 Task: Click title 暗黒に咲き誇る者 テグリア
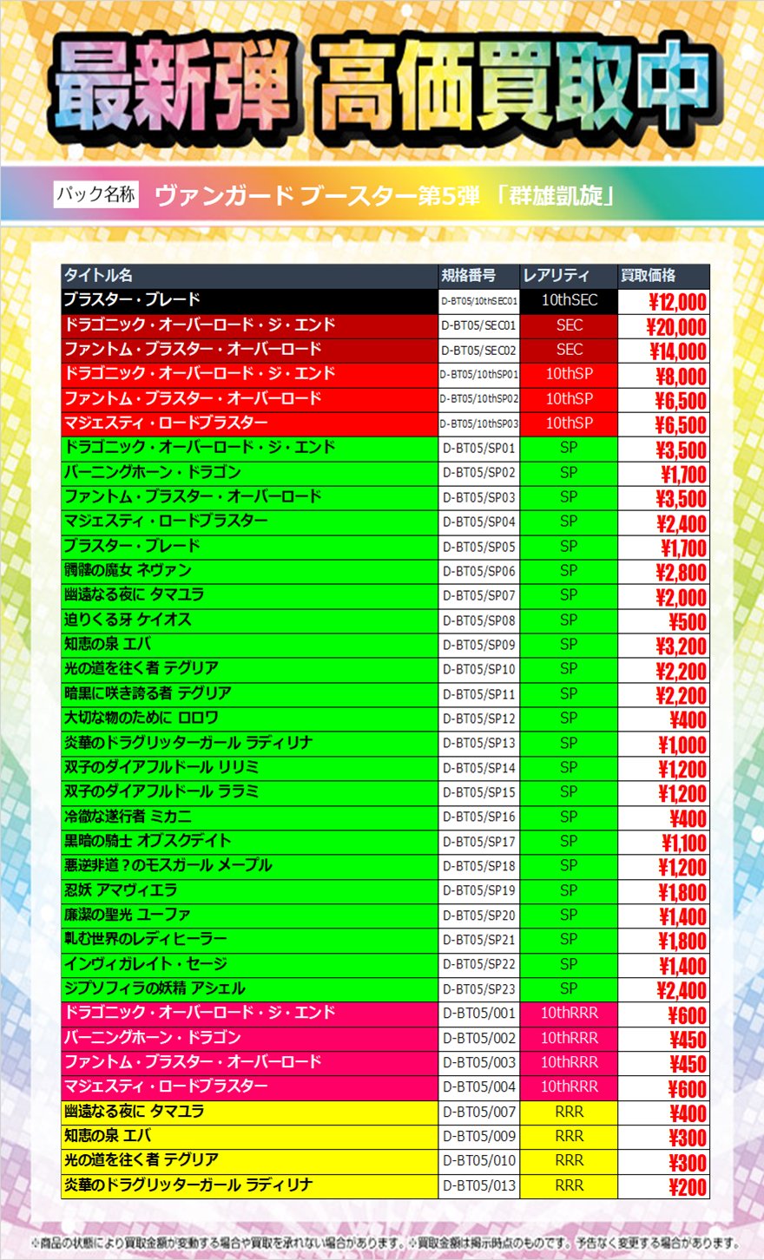(148, 693)
